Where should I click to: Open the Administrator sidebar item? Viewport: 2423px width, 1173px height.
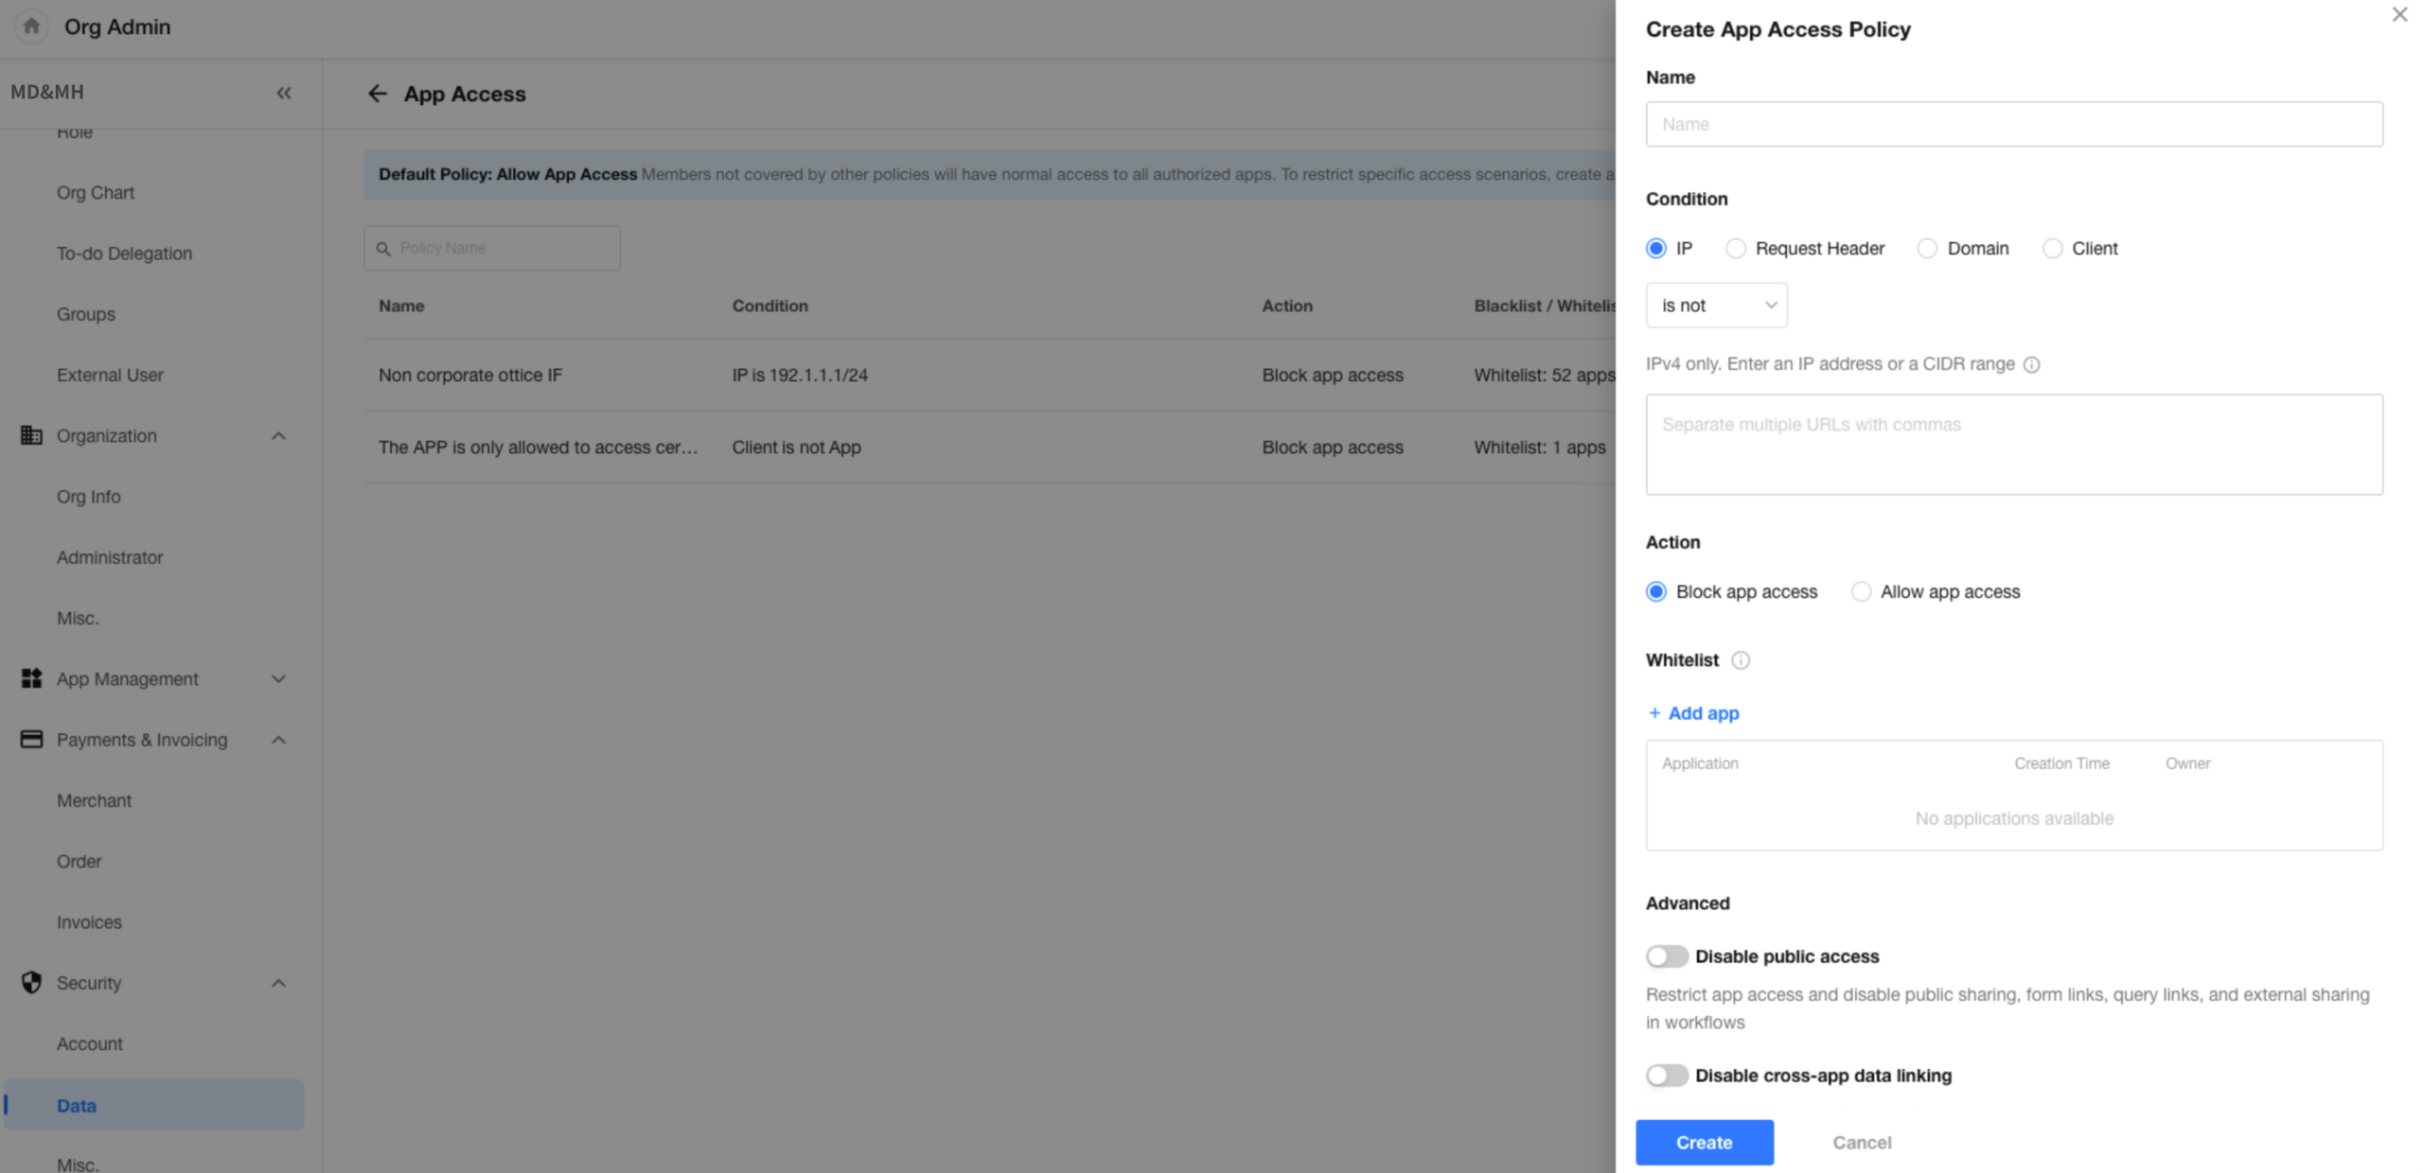[x=110, y=558]
